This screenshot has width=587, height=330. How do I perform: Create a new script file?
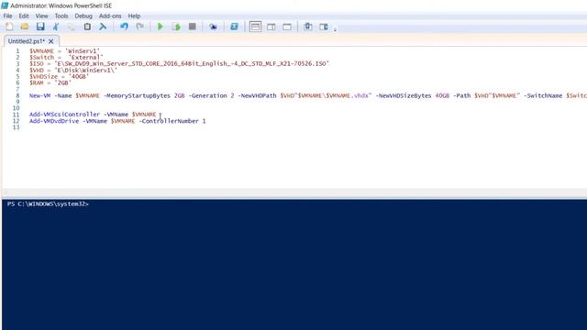tap(9, 27)
